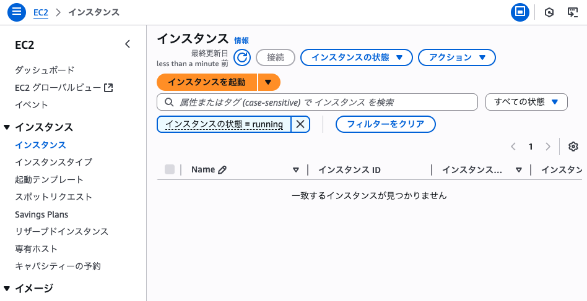Go to 起動テンプレート in sidebar
The image size is (587, 301).
(49, 179)
